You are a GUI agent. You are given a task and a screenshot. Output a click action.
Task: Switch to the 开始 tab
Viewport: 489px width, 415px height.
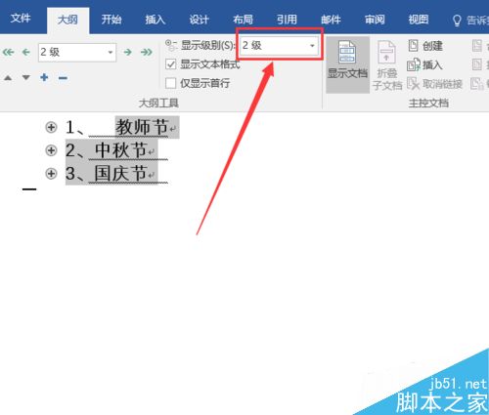tap(111, 20)
